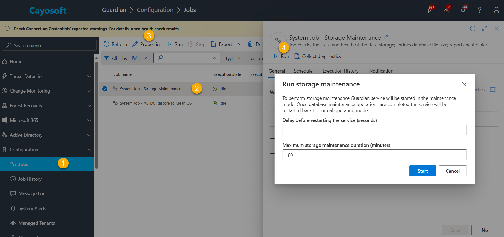The height and width of the screenshot is (237, 504).
Task: Open the help question mark icon
Action: [480, 10]
